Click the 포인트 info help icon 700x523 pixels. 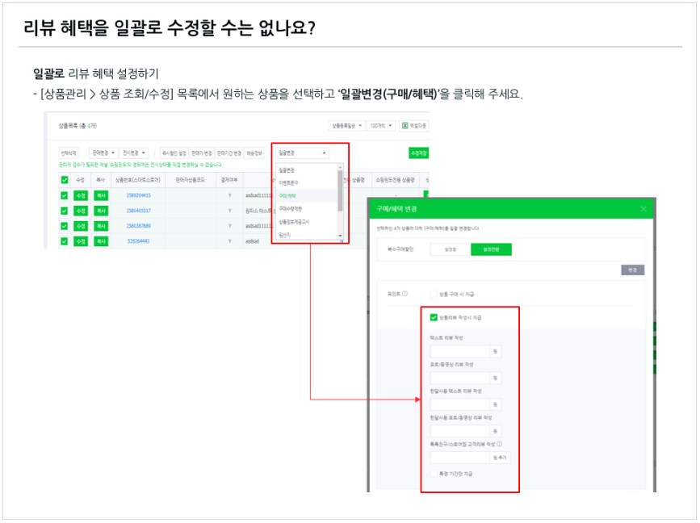click(404, 294)
